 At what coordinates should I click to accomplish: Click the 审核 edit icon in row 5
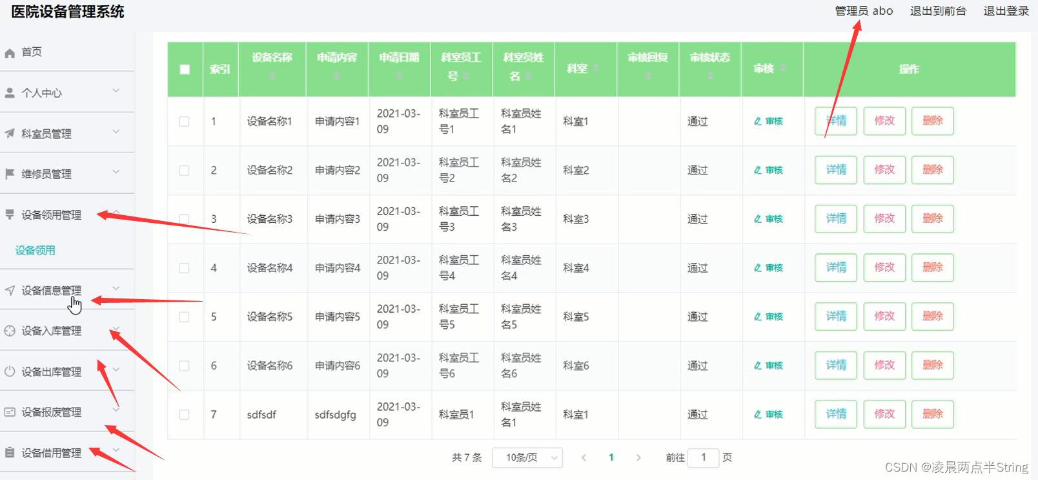(x=758, y=317)
